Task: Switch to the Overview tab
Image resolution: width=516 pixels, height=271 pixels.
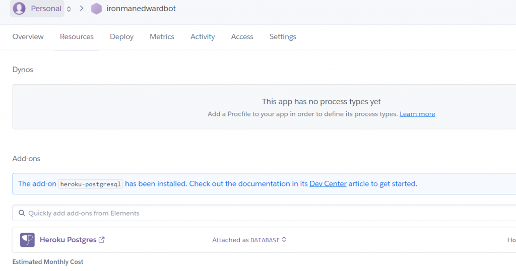Action: tap(28, 36)
